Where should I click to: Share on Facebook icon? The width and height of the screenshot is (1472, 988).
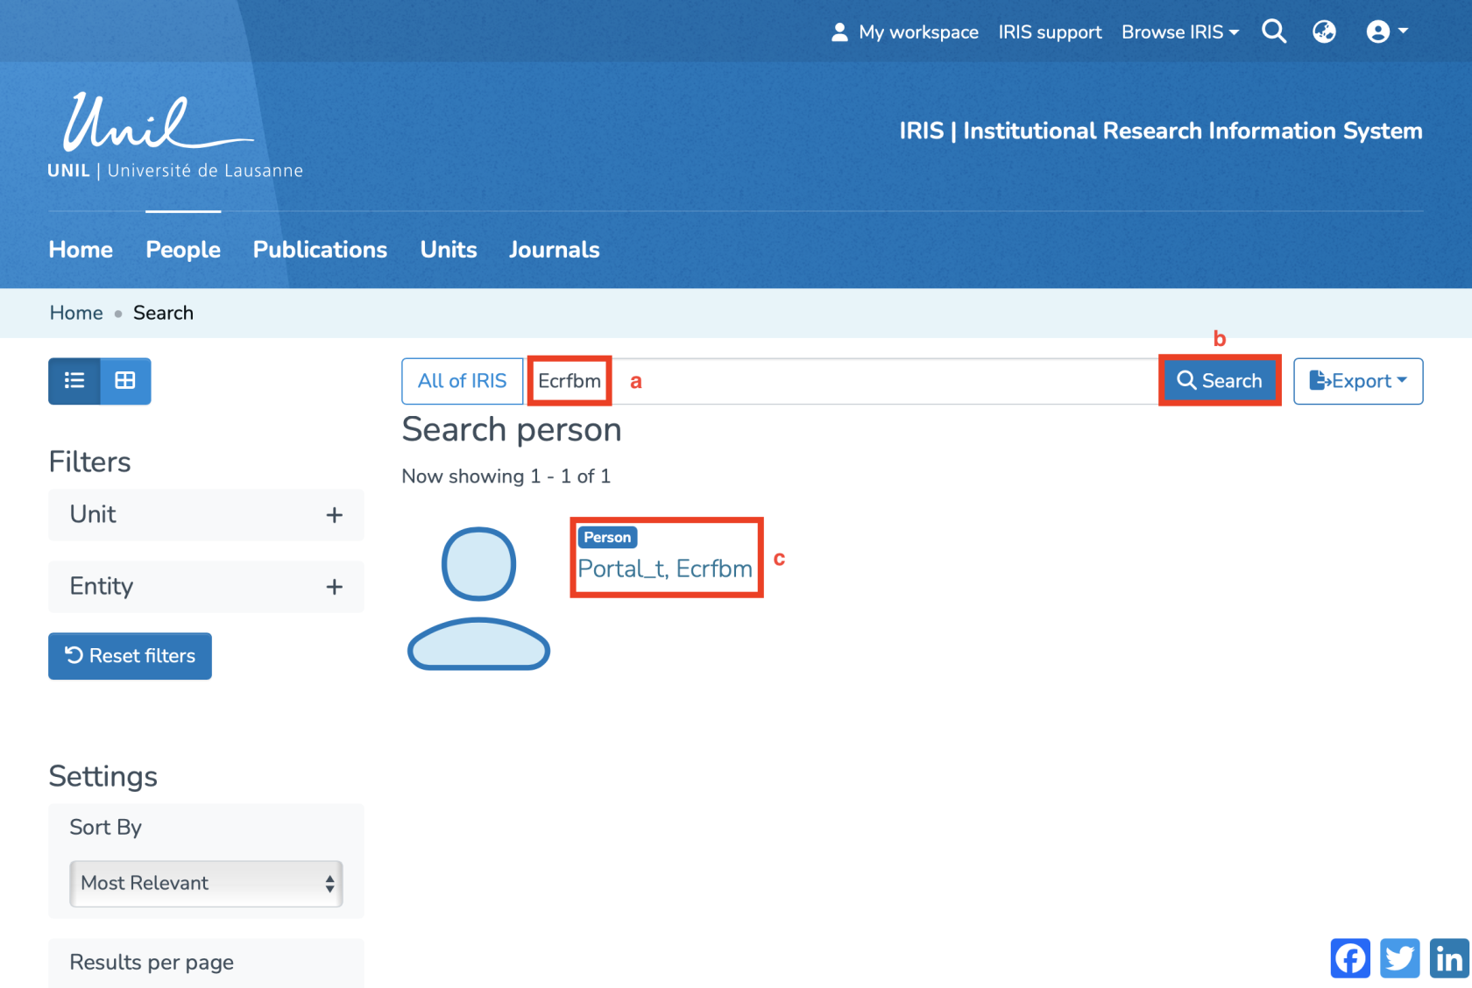tap(1349, 957)
